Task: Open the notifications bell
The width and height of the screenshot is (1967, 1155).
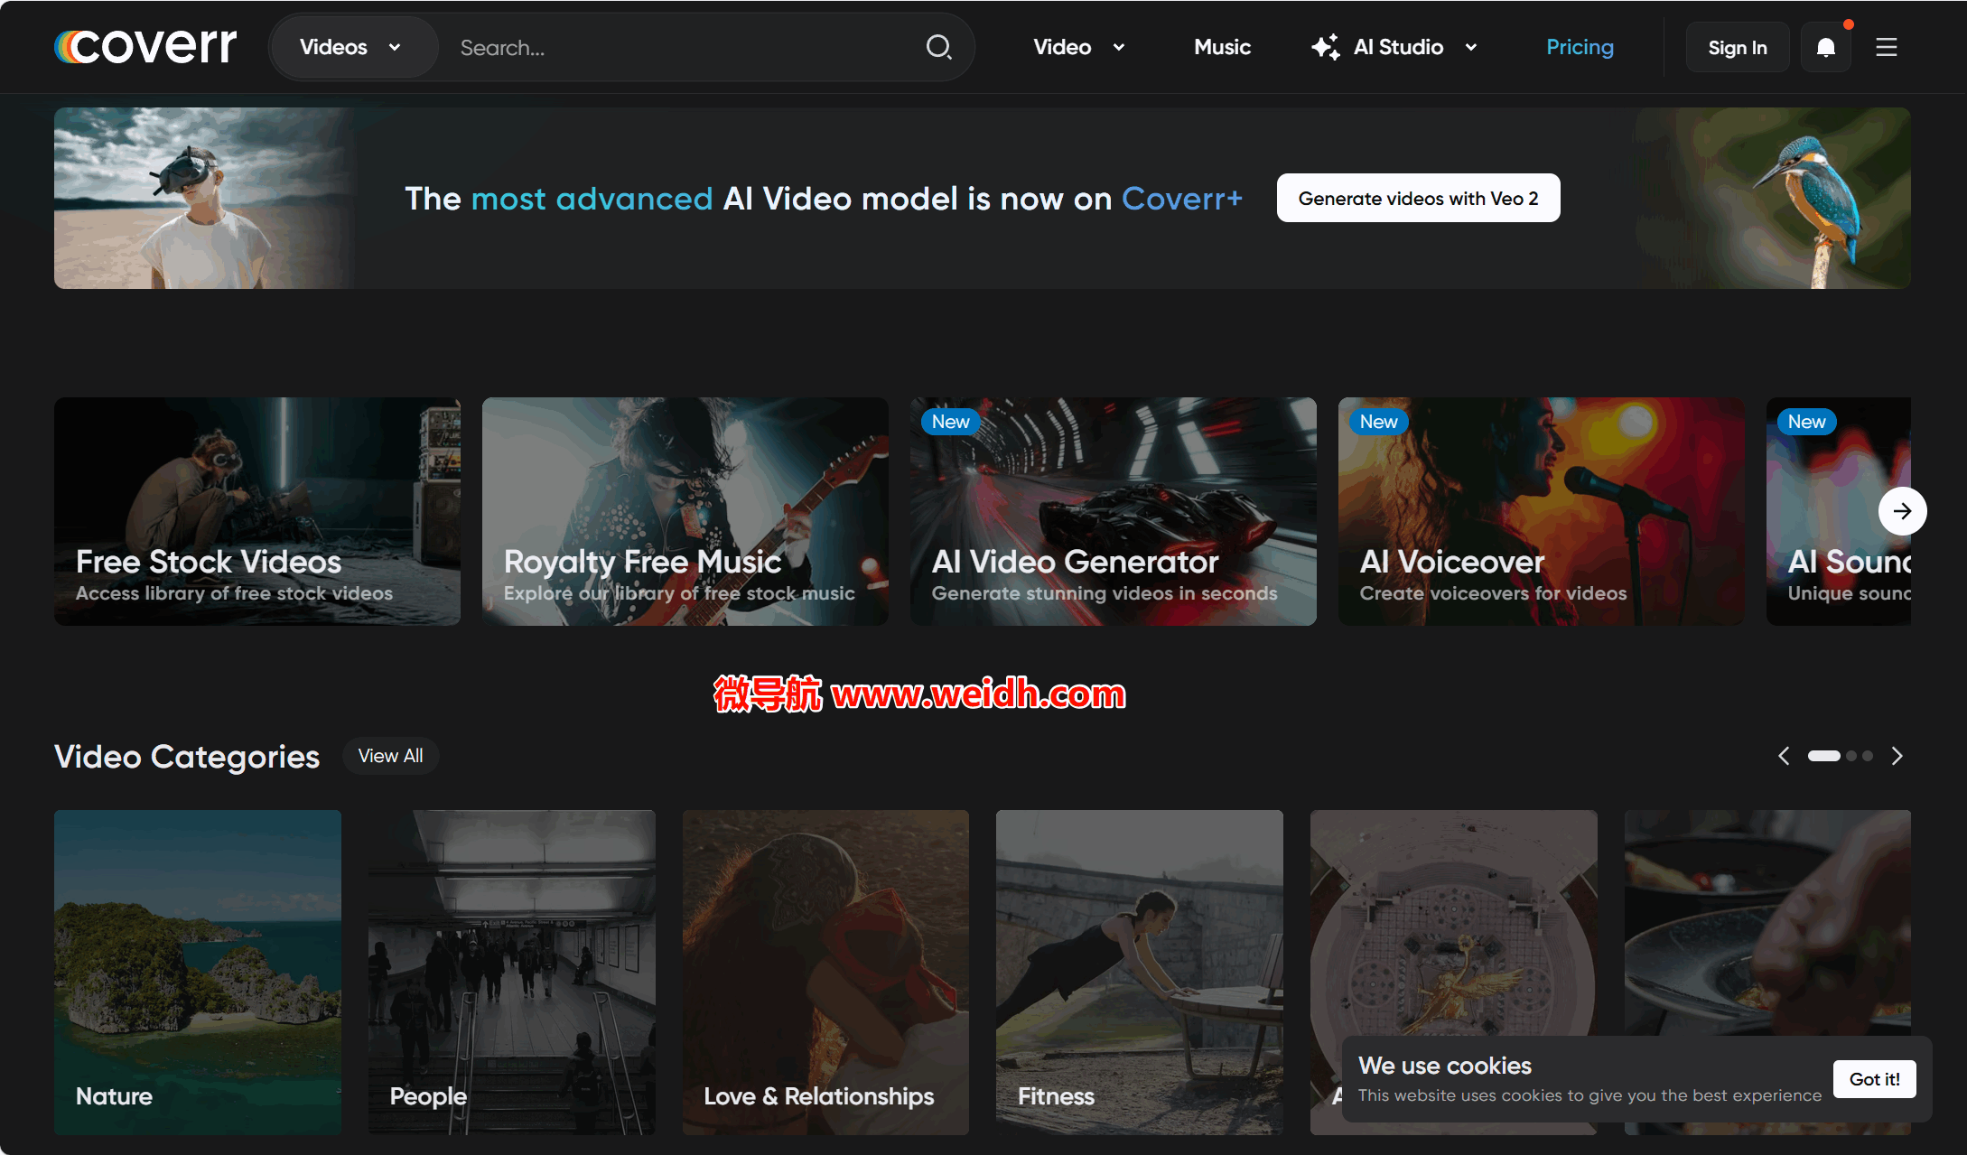Action: click(1825, 47)
